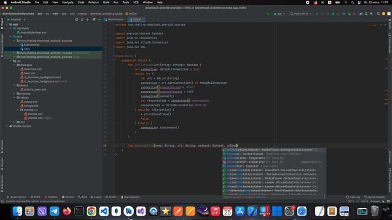
Task: Collapse the res folder
Action: click(10, 61)
